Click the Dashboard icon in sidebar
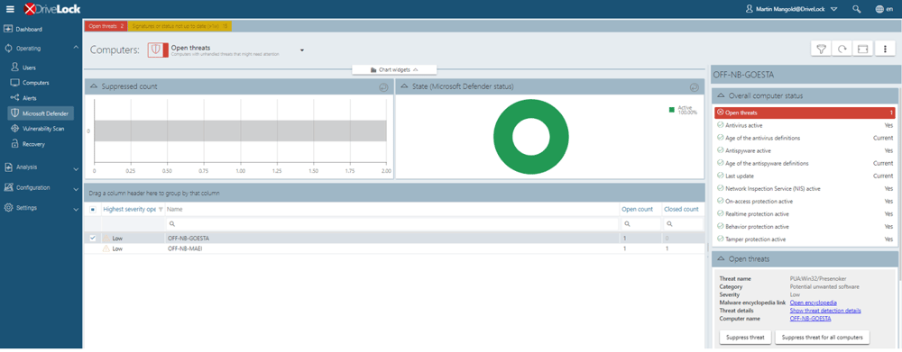The height and width of the screenshot is (352, 902). [8, 29]
